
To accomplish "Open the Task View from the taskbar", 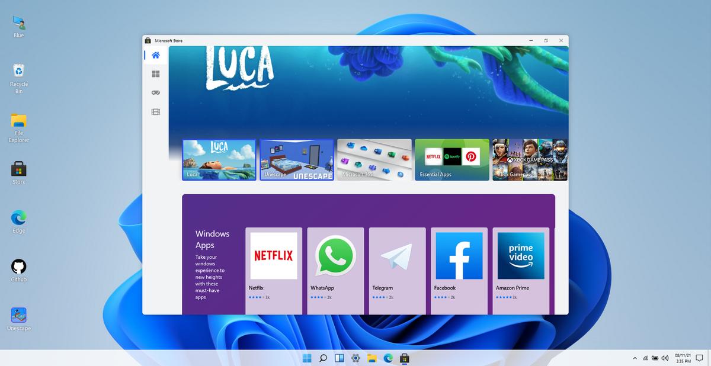I will tap(339, 358).
